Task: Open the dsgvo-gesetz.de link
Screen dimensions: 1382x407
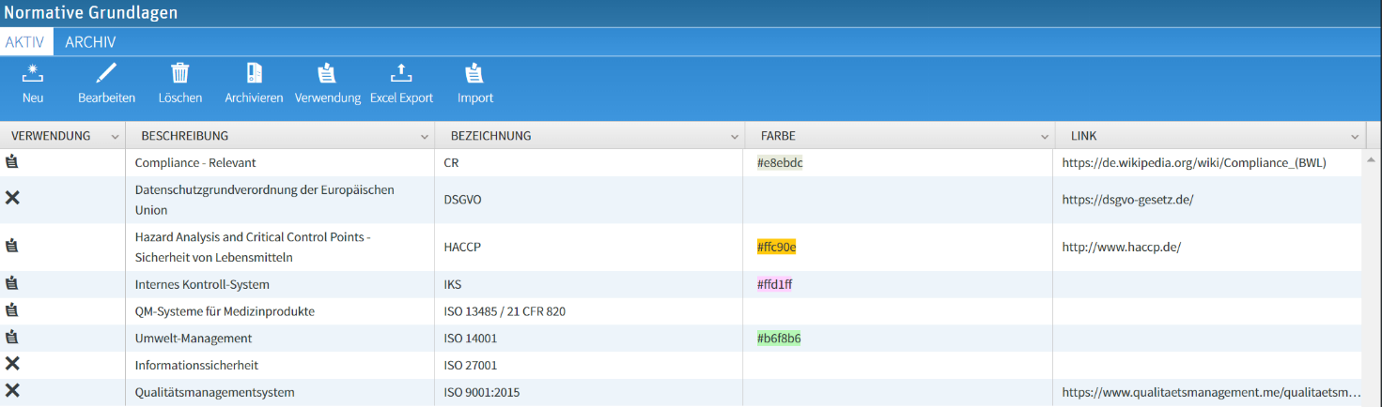Action: click(1127, 200)
